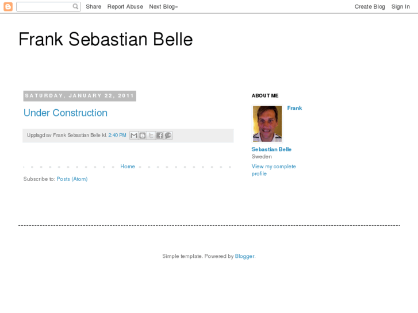Open the Under Construction post title
This screenshot has width=418, height=313.
(x=66, y=113)
